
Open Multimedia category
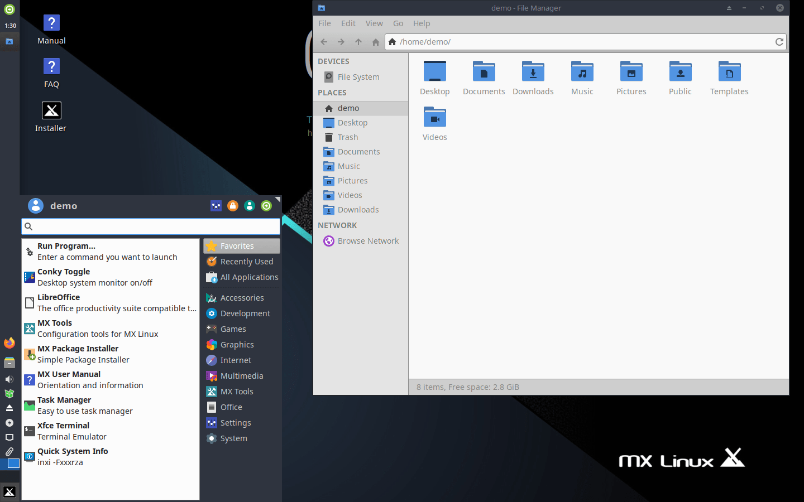(x=242, y=376)
